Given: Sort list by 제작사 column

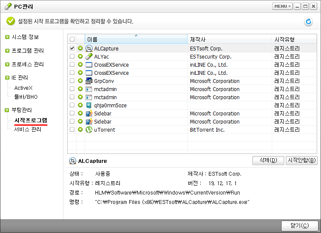Looking at the screenshot, I should tap(229, 39).
